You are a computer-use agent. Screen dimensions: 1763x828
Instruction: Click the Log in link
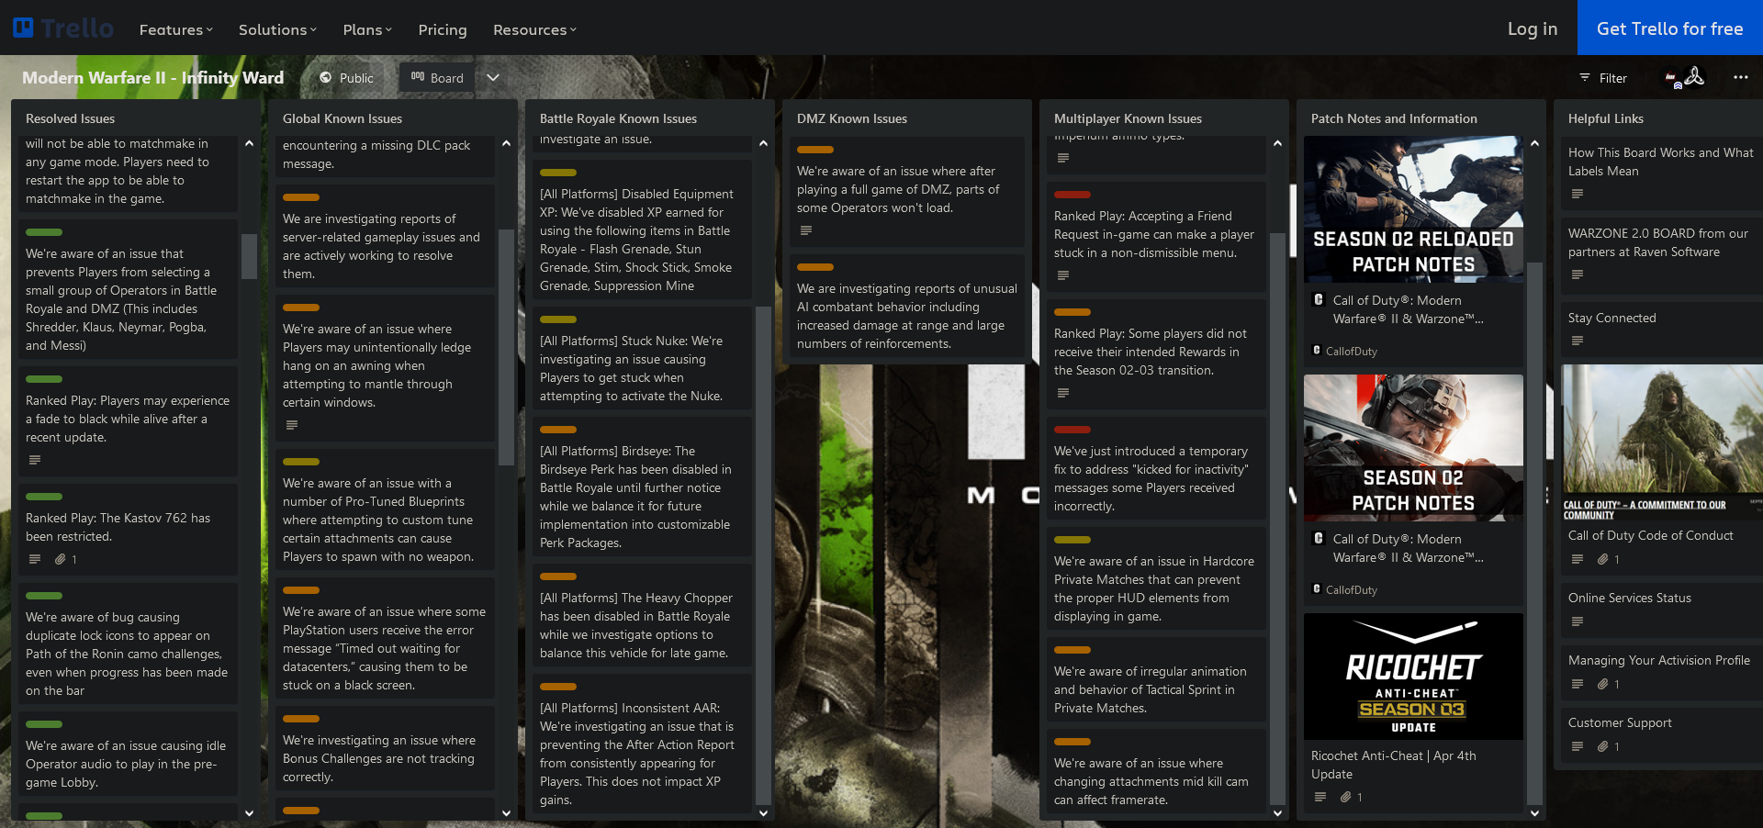click(1532, 28)
